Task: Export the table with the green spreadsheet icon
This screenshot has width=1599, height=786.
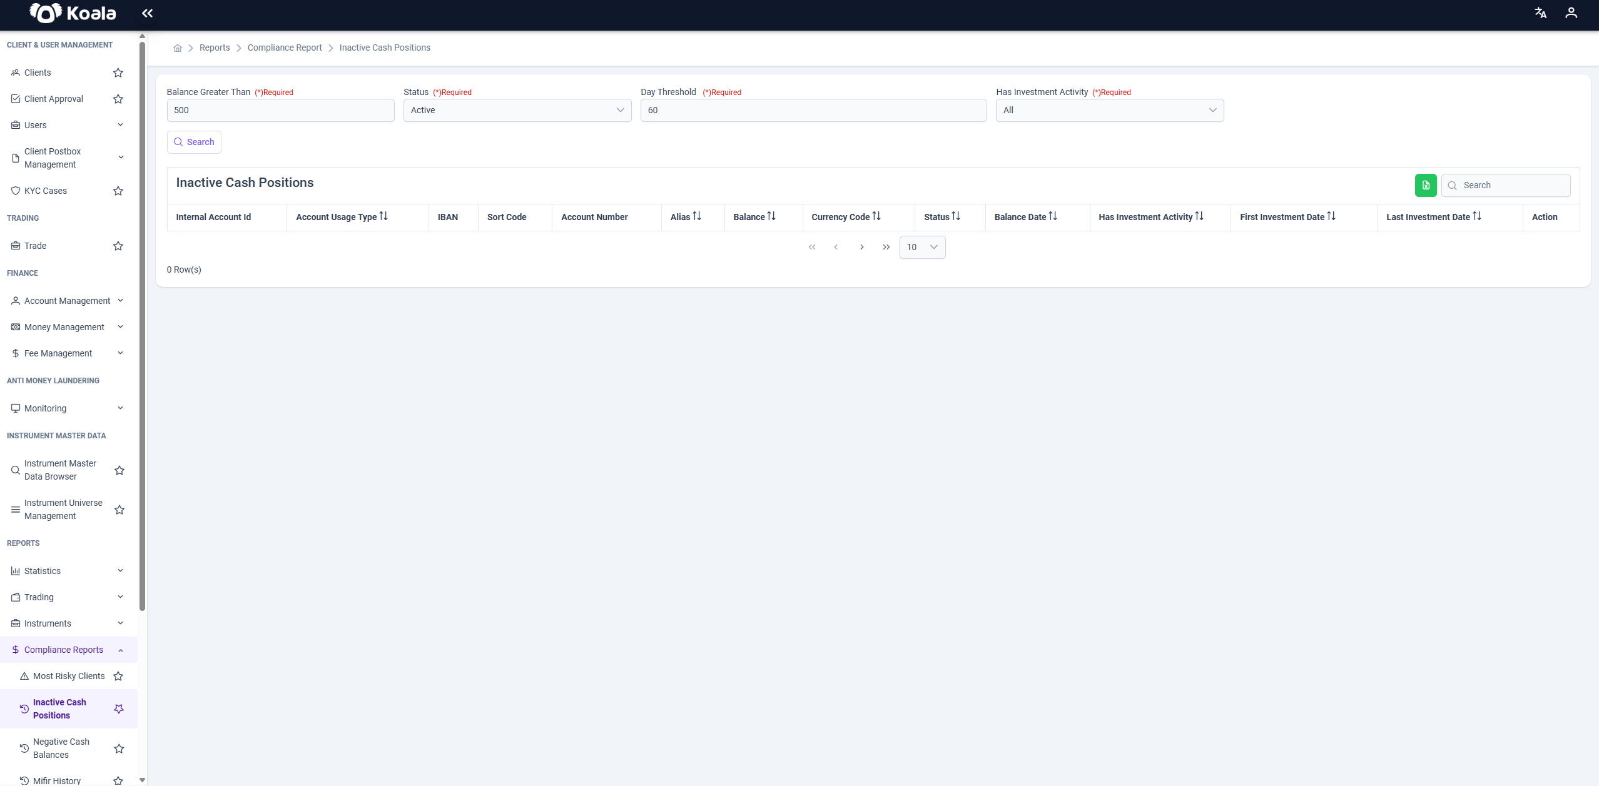Action: point(1426,185)
